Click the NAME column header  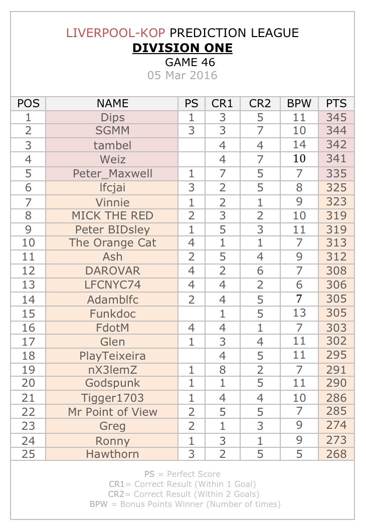click(112, 104)
